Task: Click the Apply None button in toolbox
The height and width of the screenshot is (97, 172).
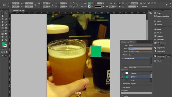Action: [x=7, y=52]
